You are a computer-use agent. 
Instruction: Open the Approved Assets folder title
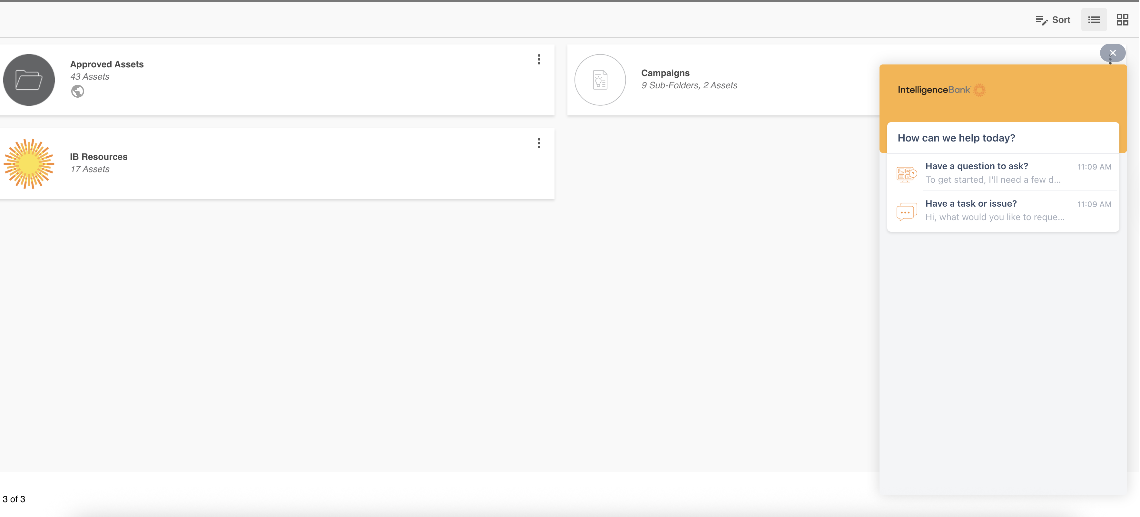pyautogui.click(x=107, y=64)
